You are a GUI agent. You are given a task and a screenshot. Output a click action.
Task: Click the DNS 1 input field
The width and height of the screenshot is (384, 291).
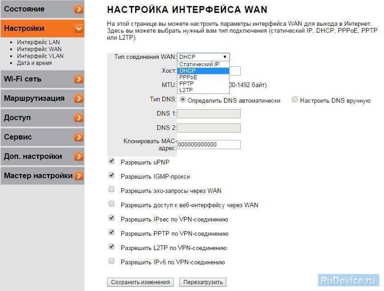tap(209, 114)
